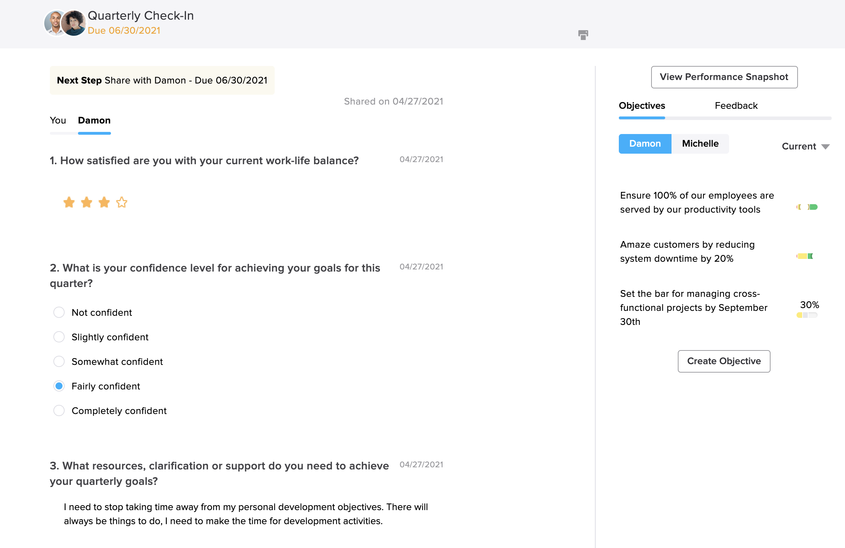Click the second rating star

click(87, 202)
